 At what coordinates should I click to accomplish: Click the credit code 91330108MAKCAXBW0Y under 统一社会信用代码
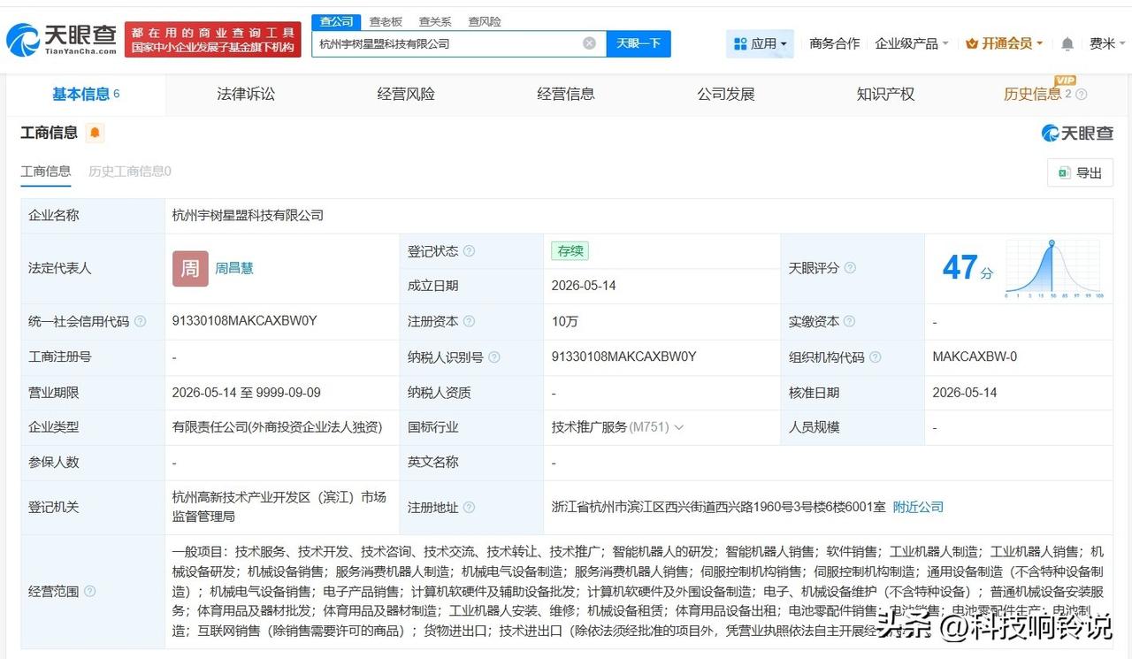pos(245,322)
